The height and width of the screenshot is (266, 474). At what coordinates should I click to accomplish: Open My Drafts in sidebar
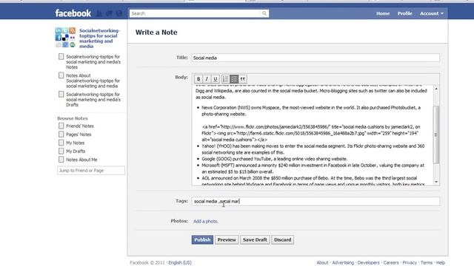[76, 151]
